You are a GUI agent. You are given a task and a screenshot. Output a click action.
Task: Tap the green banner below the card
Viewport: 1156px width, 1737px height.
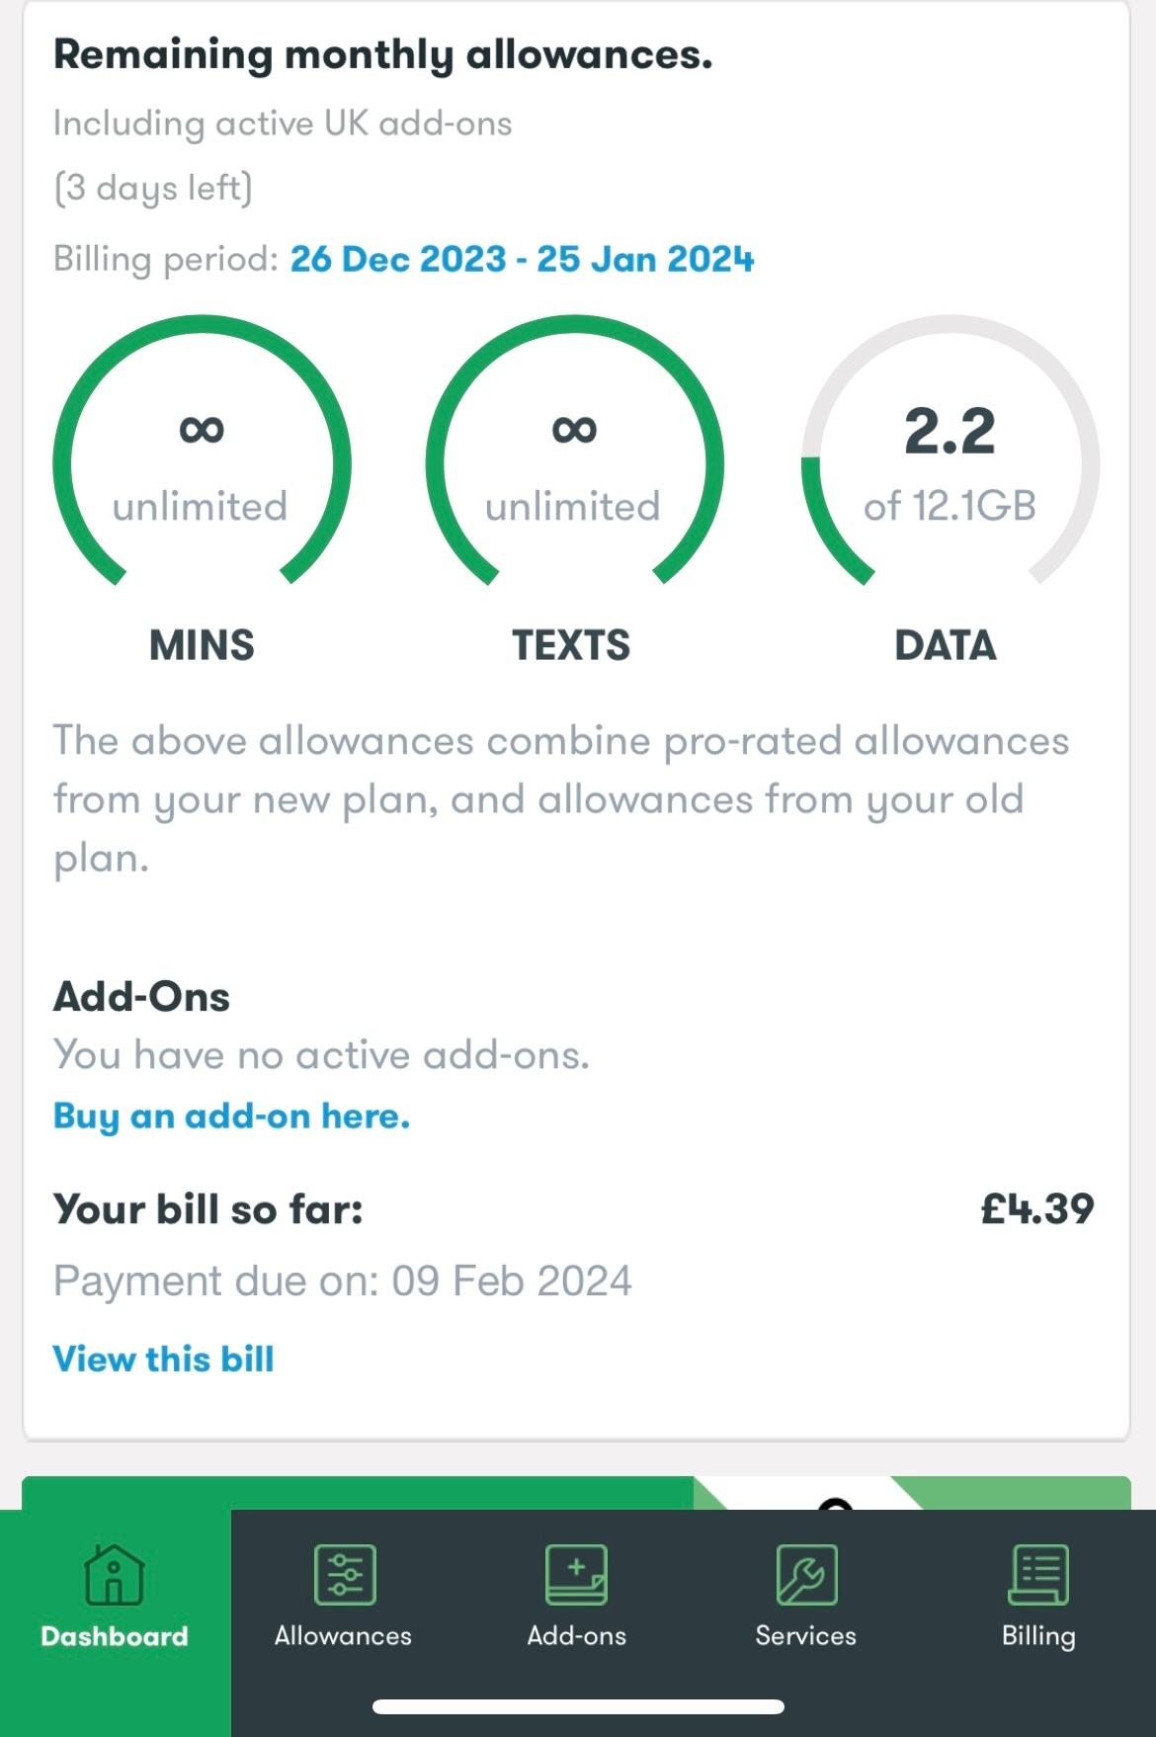point(576,1493)
